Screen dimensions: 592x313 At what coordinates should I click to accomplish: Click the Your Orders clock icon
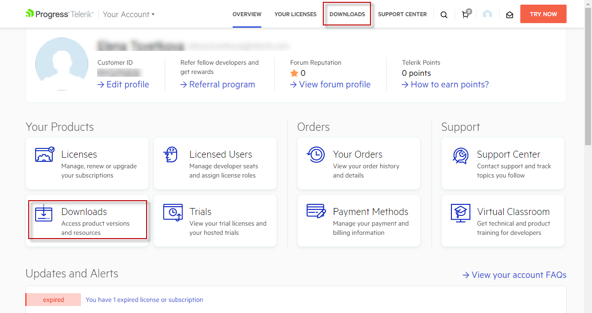point(316,154)
